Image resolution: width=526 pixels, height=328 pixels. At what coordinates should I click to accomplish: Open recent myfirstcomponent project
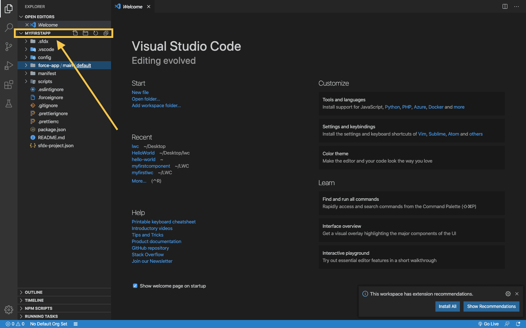click(151, 166)
